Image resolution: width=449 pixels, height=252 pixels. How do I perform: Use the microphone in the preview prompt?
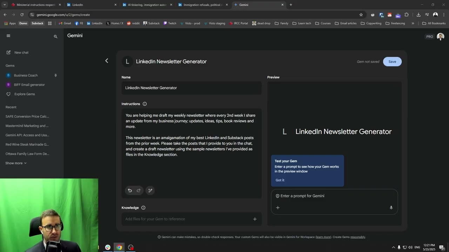click(391, 208)
